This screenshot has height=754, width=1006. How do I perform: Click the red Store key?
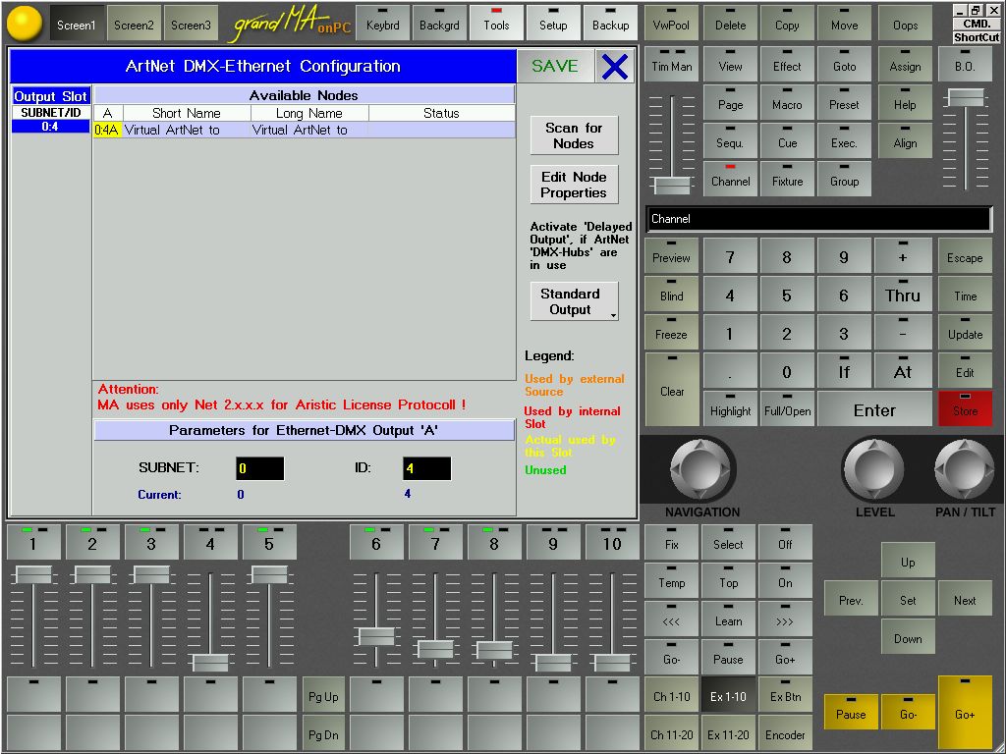pyautogui.click(x=965, y=409)
